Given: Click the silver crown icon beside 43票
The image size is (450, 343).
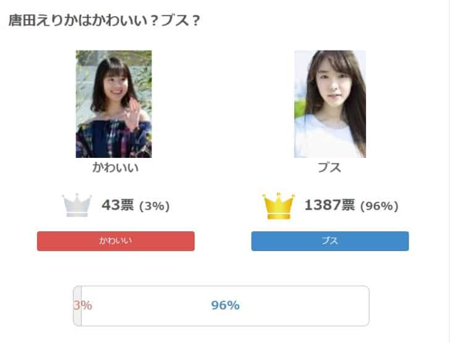Looking at the screenshot, I should coord(77,205).
